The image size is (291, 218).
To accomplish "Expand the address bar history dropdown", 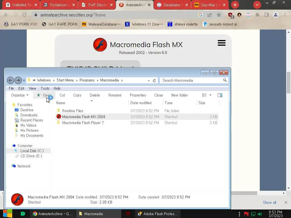I will point(149,81).
